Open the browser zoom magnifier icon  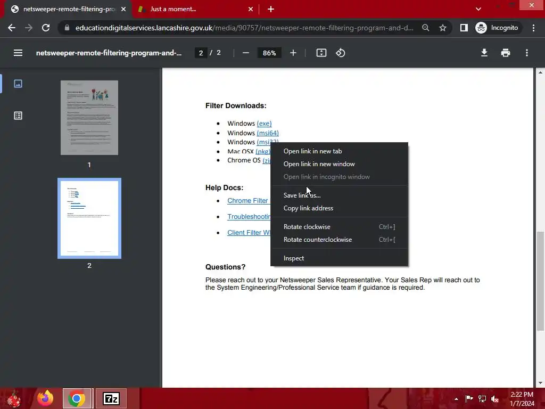click(425, 28)
